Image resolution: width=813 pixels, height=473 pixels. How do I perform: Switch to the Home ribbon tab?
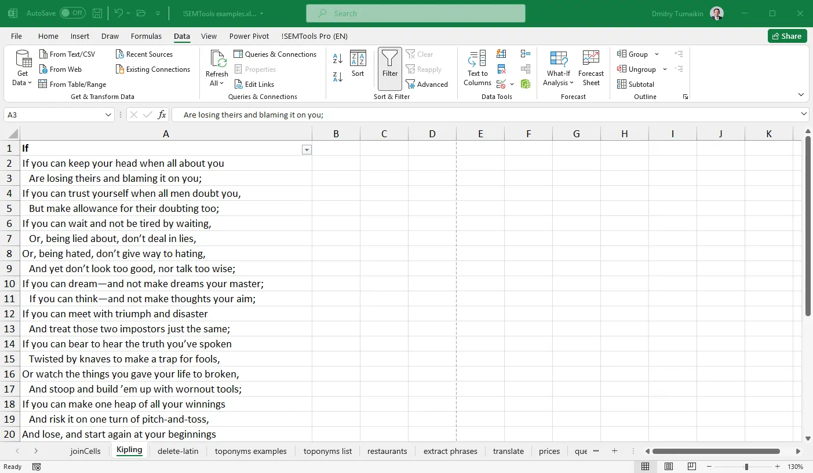[x=48, y=36]
